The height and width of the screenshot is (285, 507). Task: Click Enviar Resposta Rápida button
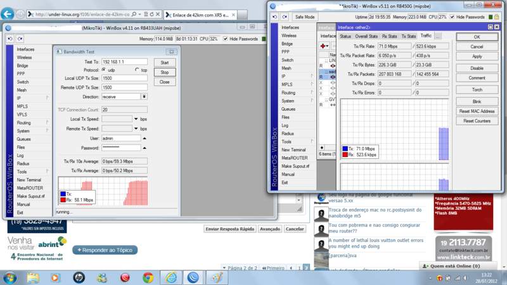point(230,229)
